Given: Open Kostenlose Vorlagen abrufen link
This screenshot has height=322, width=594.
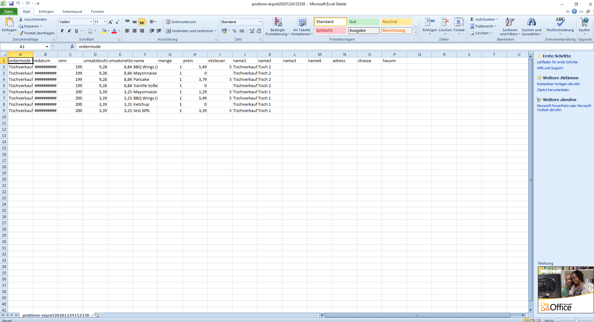Looking at the screenshot, I should click(x=558, y=84).
